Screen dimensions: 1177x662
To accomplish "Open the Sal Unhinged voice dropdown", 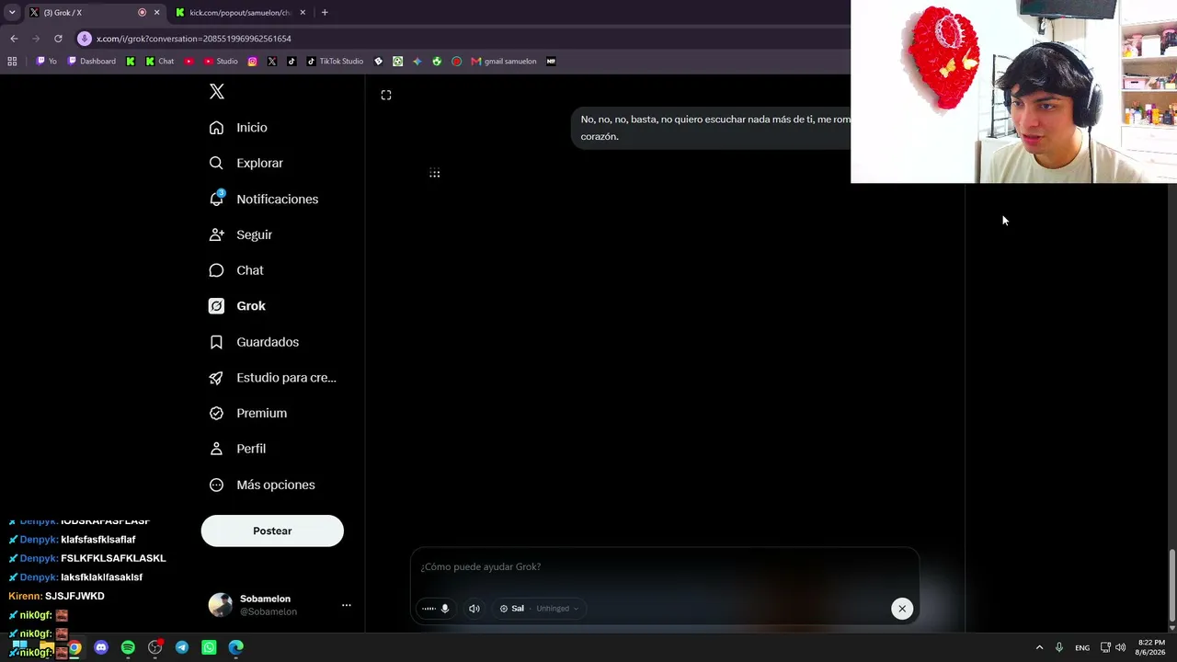I will coord(539,609).
